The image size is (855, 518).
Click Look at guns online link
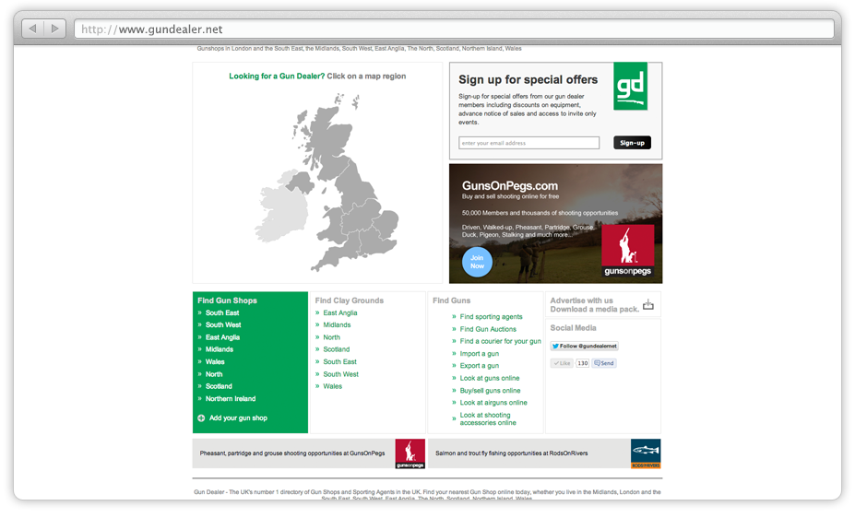[490, 378]
